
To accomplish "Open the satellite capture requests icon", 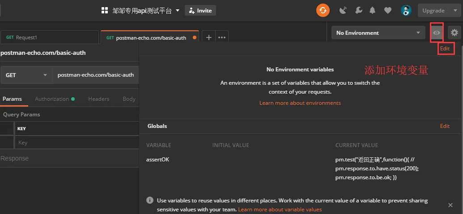I will point(343,11).
